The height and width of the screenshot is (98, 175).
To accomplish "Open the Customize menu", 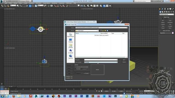I will pyautogui.click(x=62, y=3).
